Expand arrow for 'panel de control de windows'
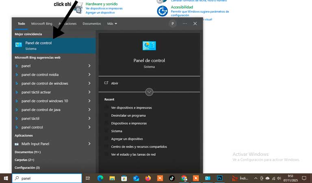This screenshot has height=183, width=312. pos(89,83)
